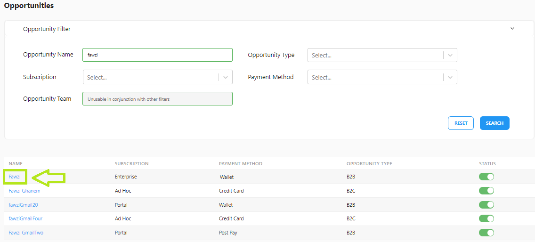Viewport: 535px width, 242px height.
Task: Open the fawziGmail20 opportunity link
Action: pos(25,205)
